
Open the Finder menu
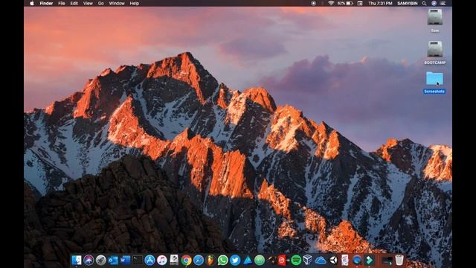[46, 3]
